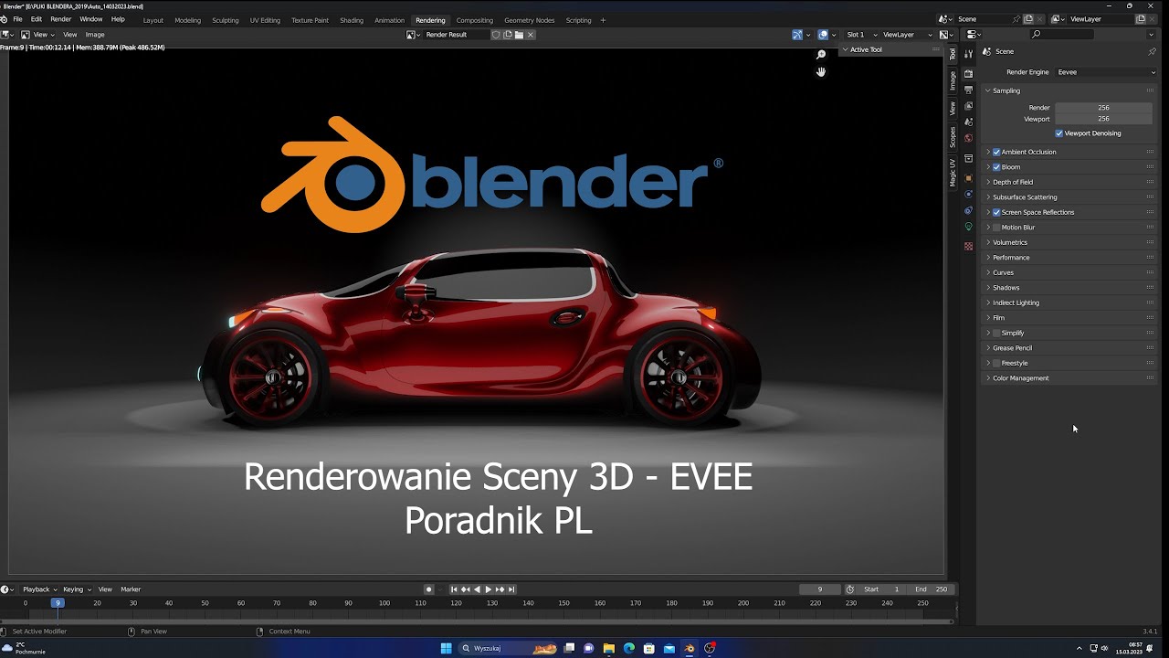Image resolution: width=1169 pixels, height=658 pixels.
Task: Disable the Screen Space Reflections checkbox
Action: coord(996,212)
